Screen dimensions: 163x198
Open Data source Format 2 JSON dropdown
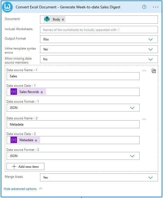point(73,156)
